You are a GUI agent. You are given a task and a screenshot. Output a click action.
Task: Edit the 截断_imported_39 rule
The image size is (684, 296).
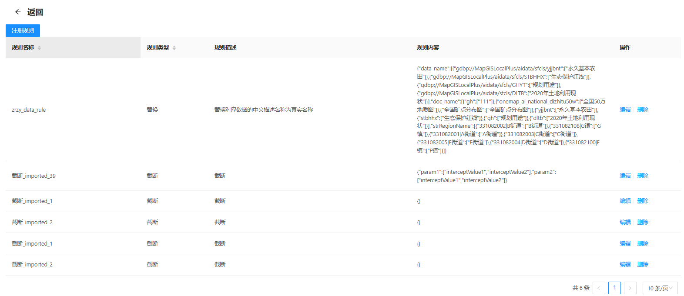625,176
